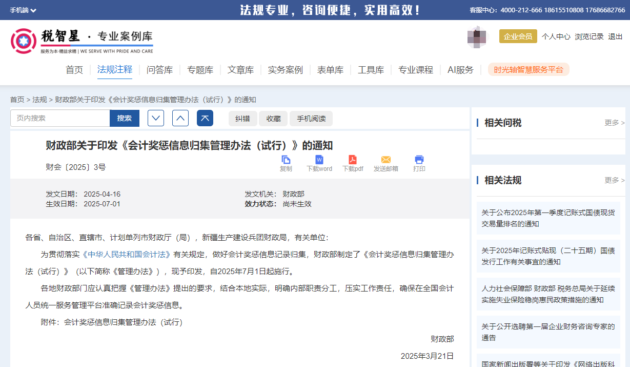Click 退出 to log out
Image resolution: width=630 pixels, height=367 pixels.
pos(615,36)
